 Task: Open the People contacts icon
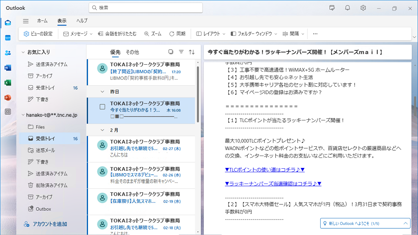(8, 52)
